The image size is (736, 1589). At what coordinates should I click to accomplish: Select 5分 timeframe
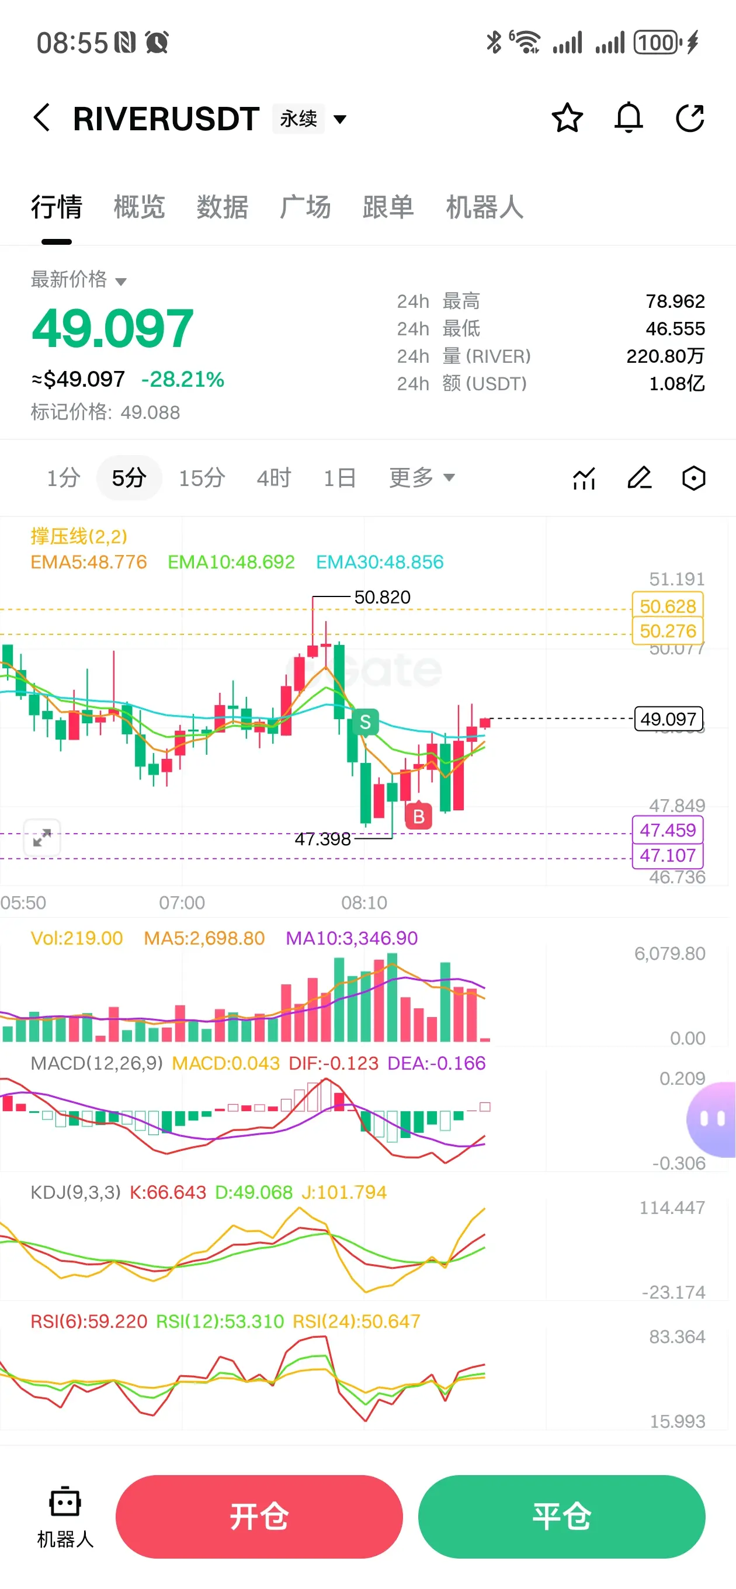[x=129, y=477]
